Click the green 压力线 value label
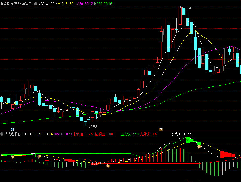Image resolution: width=241 pixels, height=182 pixels. point(130,134)
